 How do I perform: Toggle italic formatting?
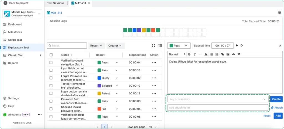pyautogui.click(x=195, y=54)
